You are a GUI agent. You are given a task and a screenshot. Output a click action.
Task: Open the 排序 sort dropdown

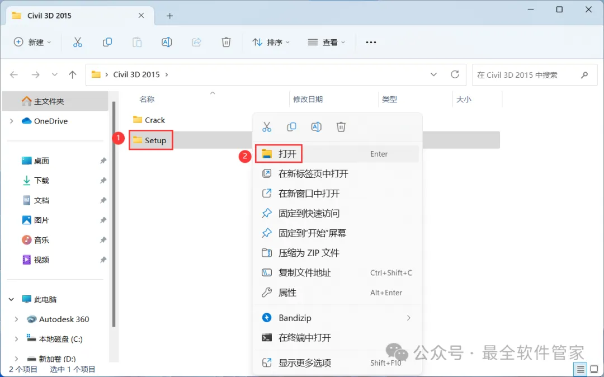[x=271, y=42]
